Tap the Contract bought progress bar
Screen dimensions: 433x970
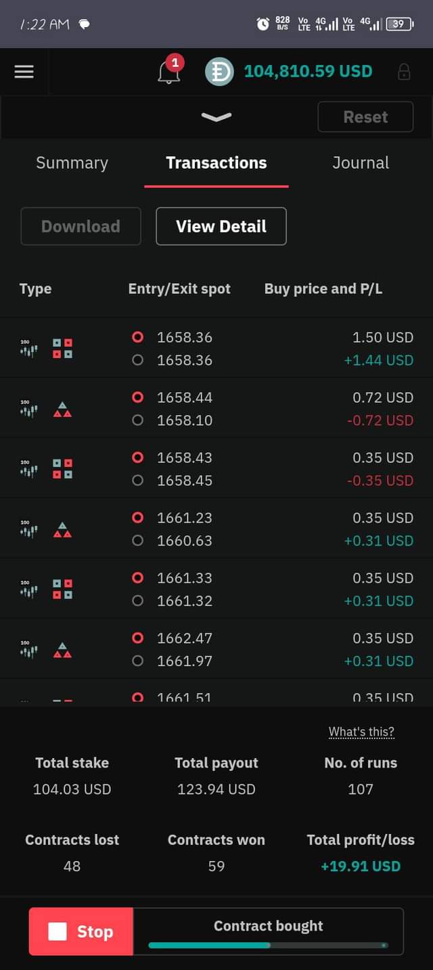pyautogui.click(x=268, y=944)
